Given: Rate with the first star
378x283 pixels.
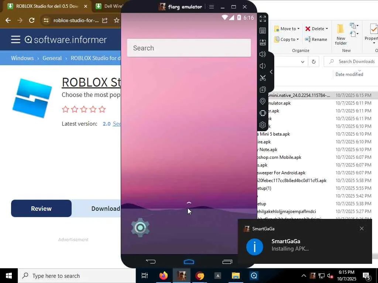Looking at the screenshot, I should click(65, 109).
